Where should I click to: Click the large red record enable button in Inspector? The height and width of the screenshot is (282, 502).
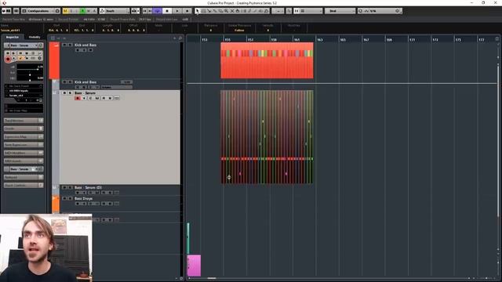point(8,59)
